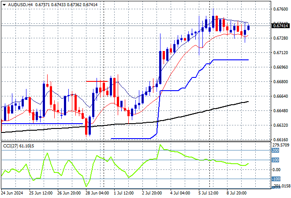The image size is (291, 198).
Task: Click the green CCI line's highest peak
Action: click(x=160, y=145)
